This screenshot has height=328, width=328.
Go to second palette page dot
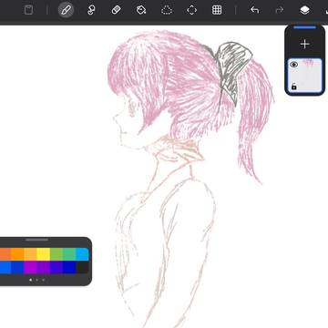pos(37,280)
